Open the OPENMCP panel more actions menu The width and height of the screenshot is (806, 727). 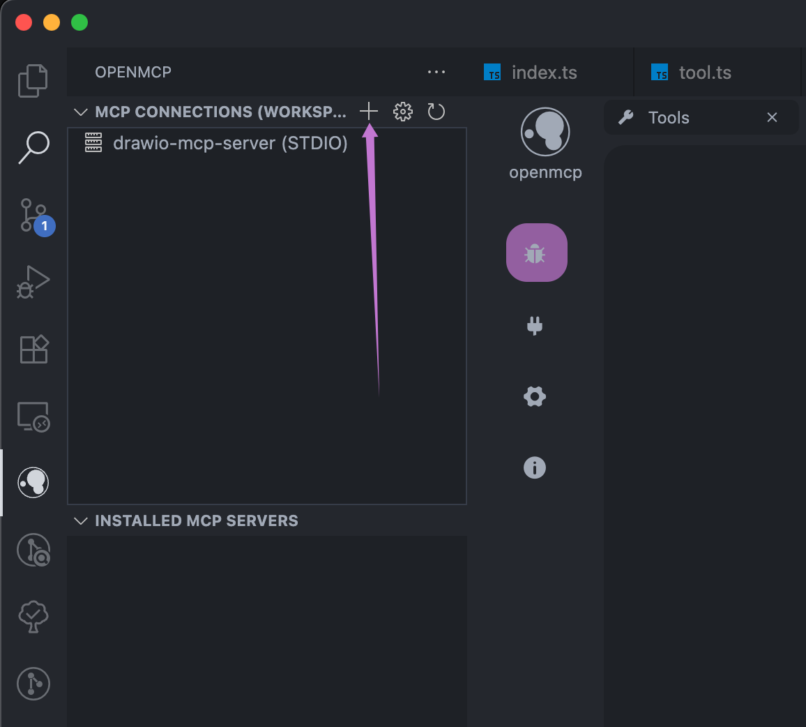click(436, 72)
